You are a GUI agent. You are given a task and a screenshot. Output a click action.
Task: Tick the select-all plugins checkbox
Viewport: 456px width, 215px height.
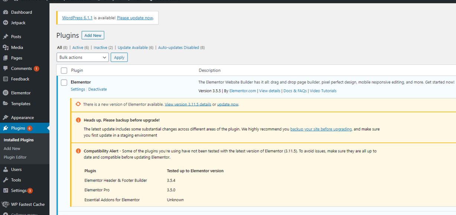pyautogui.click(x=64, y=70)
